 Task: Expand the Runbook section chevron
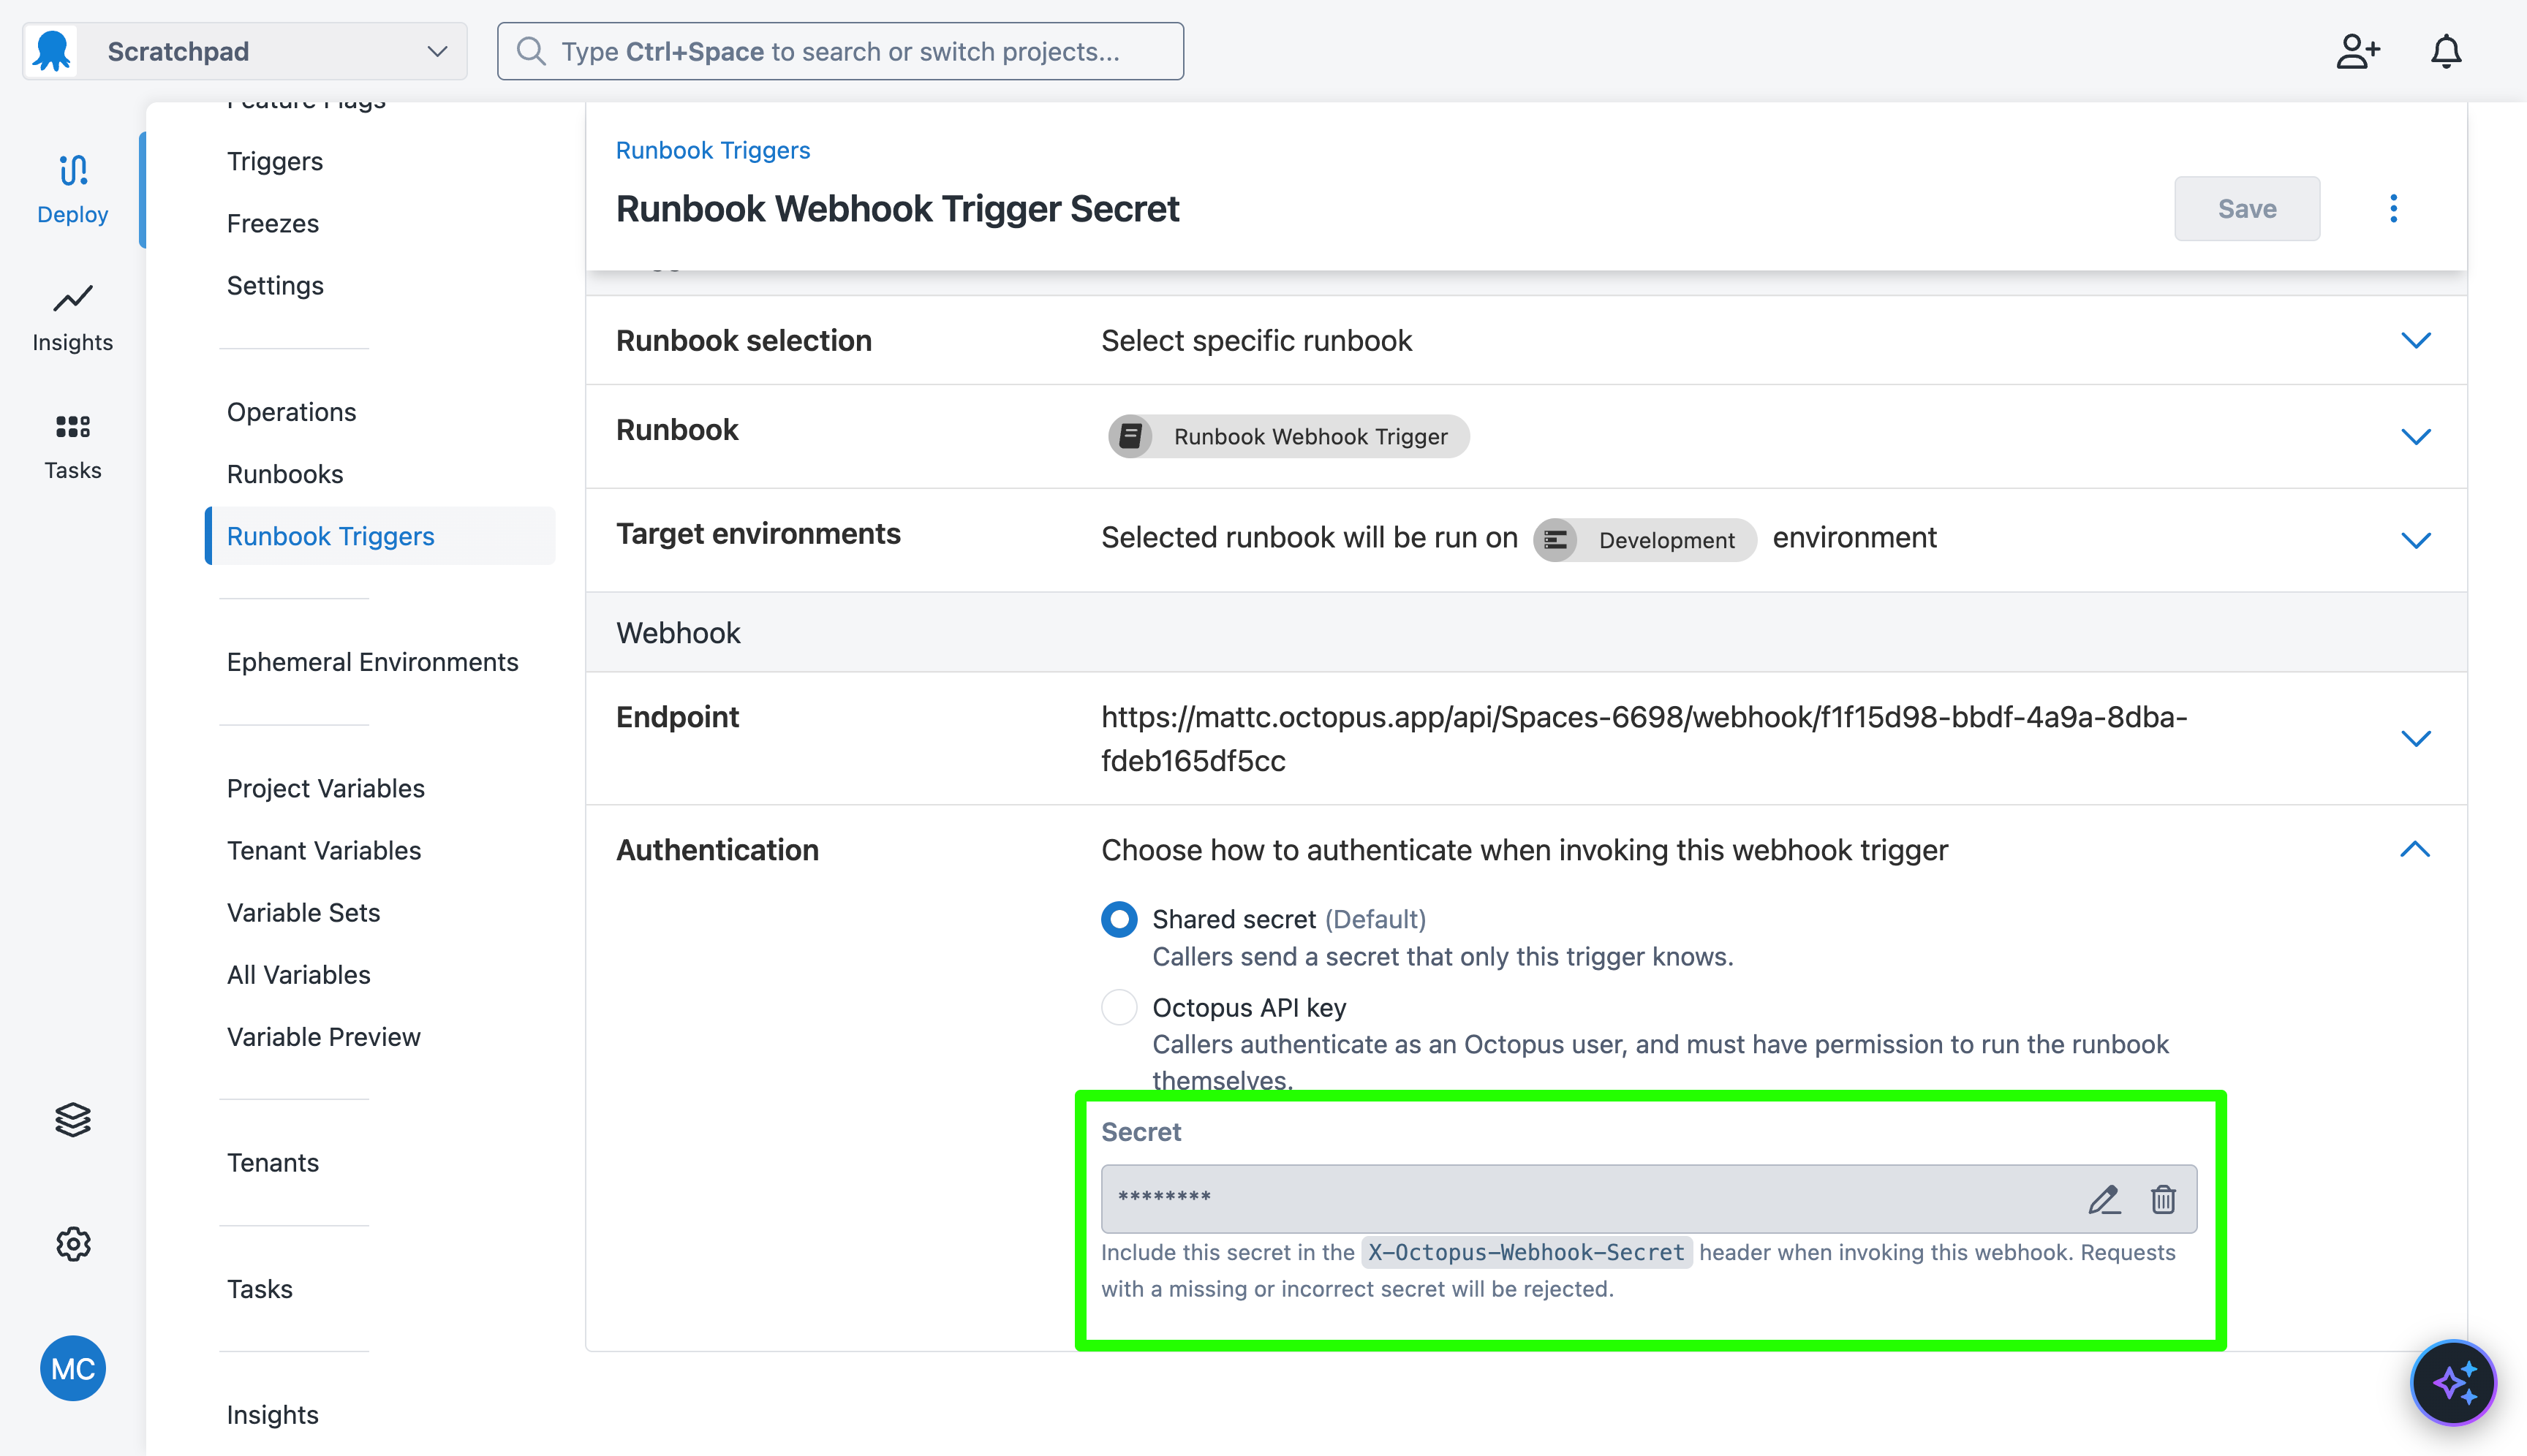tap(2416, 436)
